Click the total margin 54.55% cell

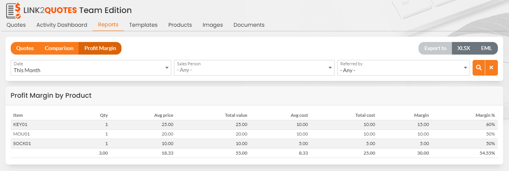(488, 153)
